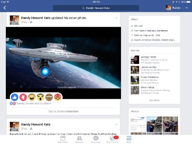Click heart icon beside Married
Viewport: 192px width, 144px height.
(x=132, y=26)
